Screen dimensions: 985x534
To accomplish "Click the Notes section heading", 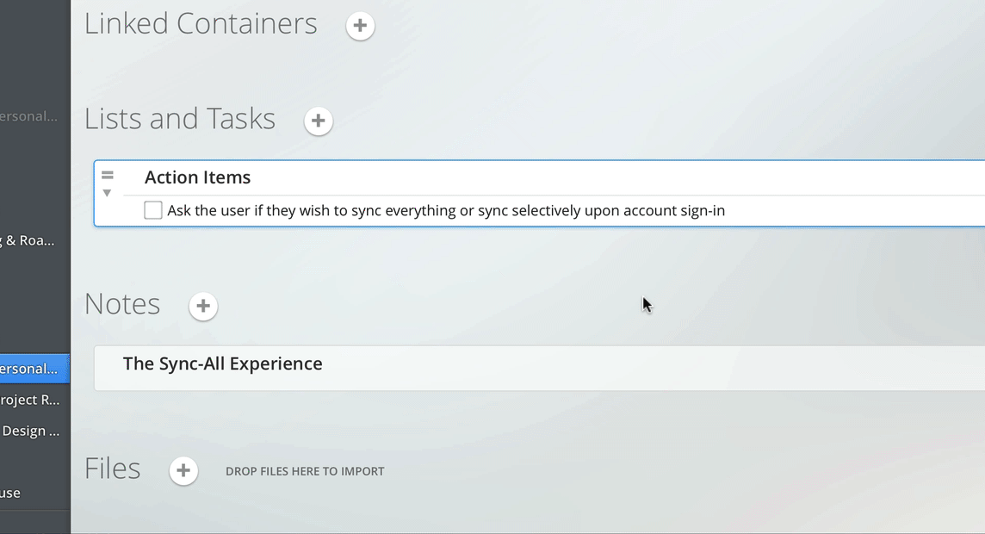I will click(x=122, y=304).
